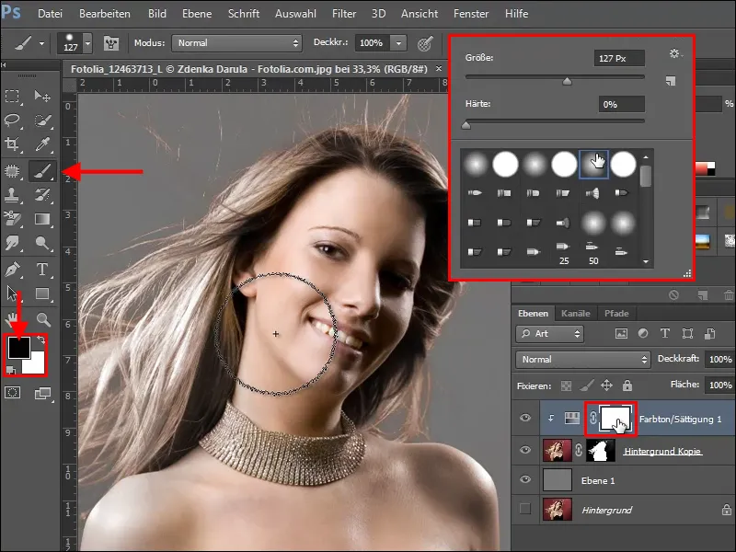Viewport: 736px width, 552px height.
Task: Select the Farbton/Sättigung 1 layer mask thumbnail
Action: click(x=615, y=419)
